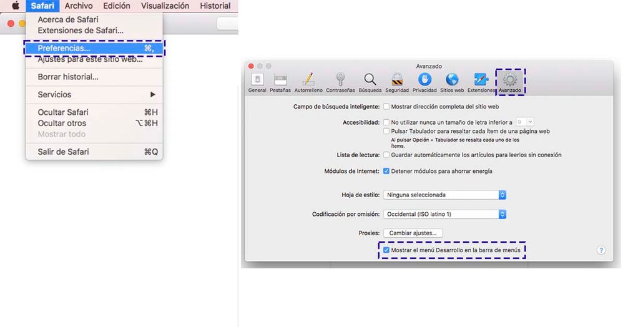Open the Visualización menu
Screen dimensions: 623x327
point(165,6)
